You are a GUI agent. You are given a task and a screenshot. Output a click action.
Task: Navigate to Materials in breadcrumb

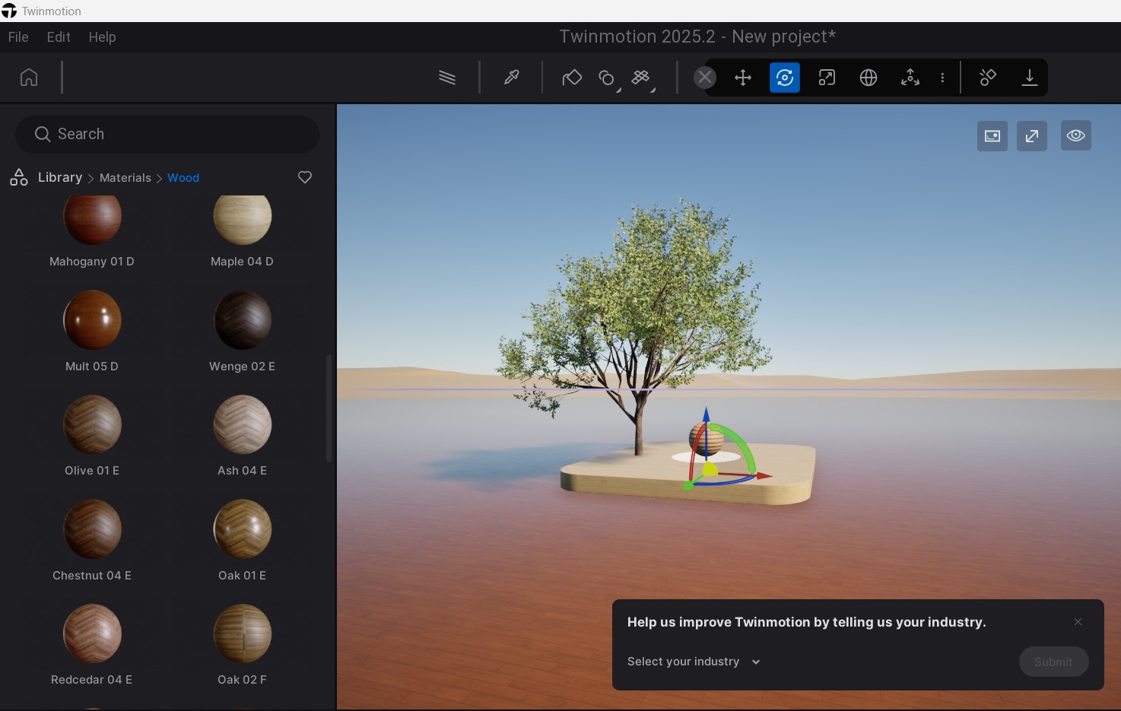click(x=125, y=178)
